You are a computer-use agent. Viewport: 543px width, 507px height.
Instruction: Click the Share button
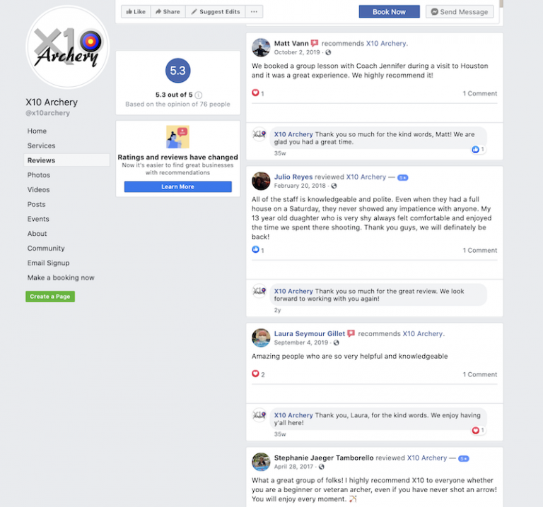pyautogui.click(x=168, y=12)
